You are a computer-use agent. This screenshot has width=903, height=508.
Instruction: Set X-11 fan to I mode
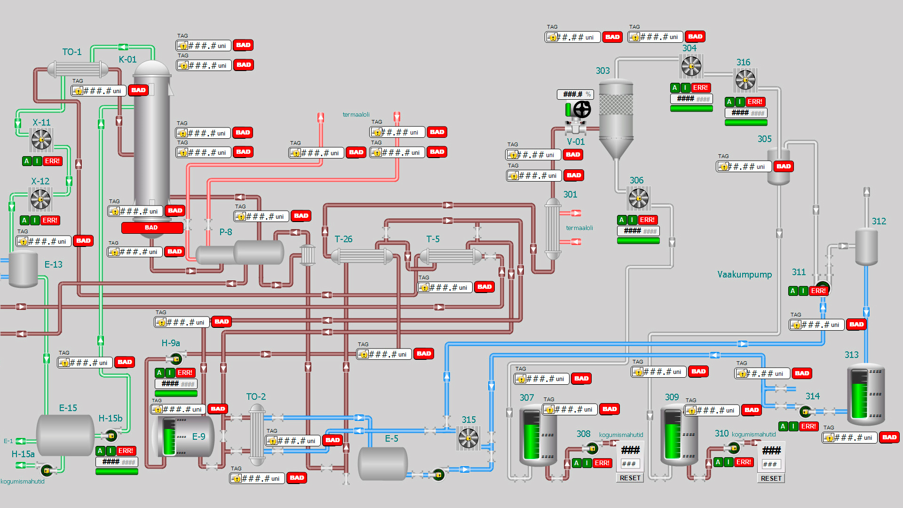pyautogui.click(x=37, y=161)
